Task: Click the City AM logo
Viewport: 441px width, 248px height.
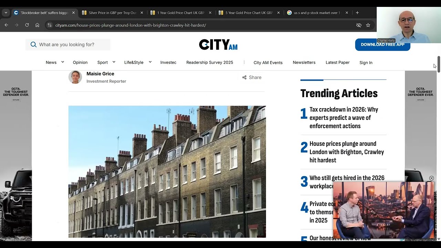Action: click(218, 44)
